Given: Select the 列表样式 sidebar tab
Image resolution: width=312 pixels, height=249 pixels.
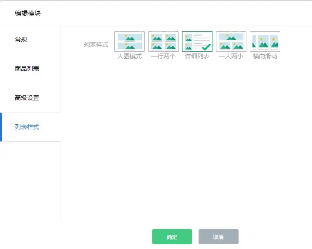Looking at the screenshot, I should (x=27, y=127).
